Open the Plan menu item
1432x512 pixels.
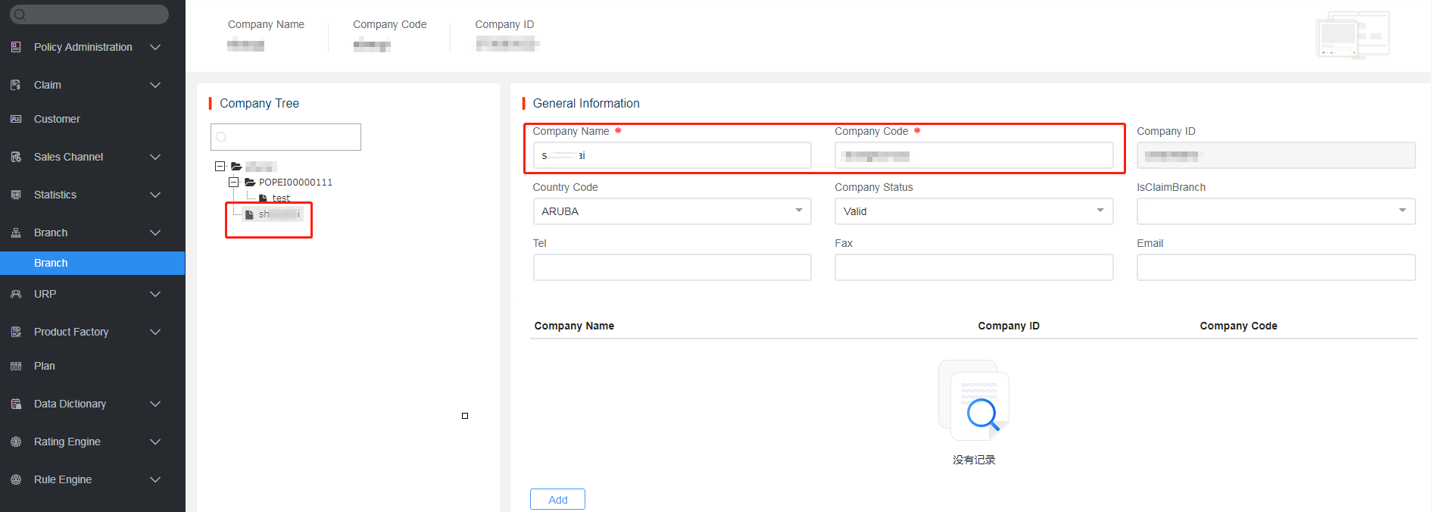click(45, 366)
